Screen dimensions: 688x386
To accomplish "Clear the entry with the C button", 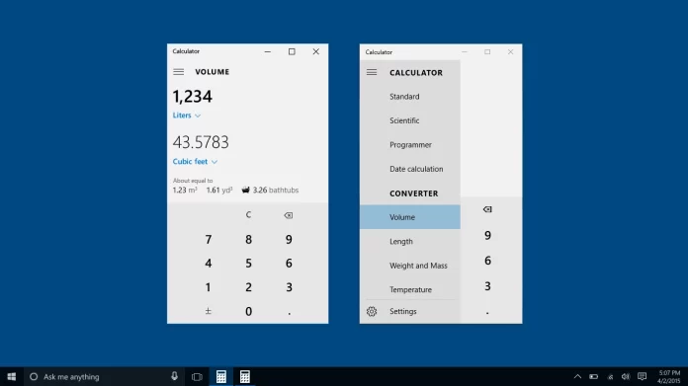I will point(248,214).
